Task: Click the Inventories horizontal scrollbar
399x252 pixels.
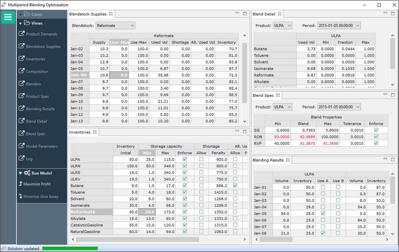Action: pos(137,240)
